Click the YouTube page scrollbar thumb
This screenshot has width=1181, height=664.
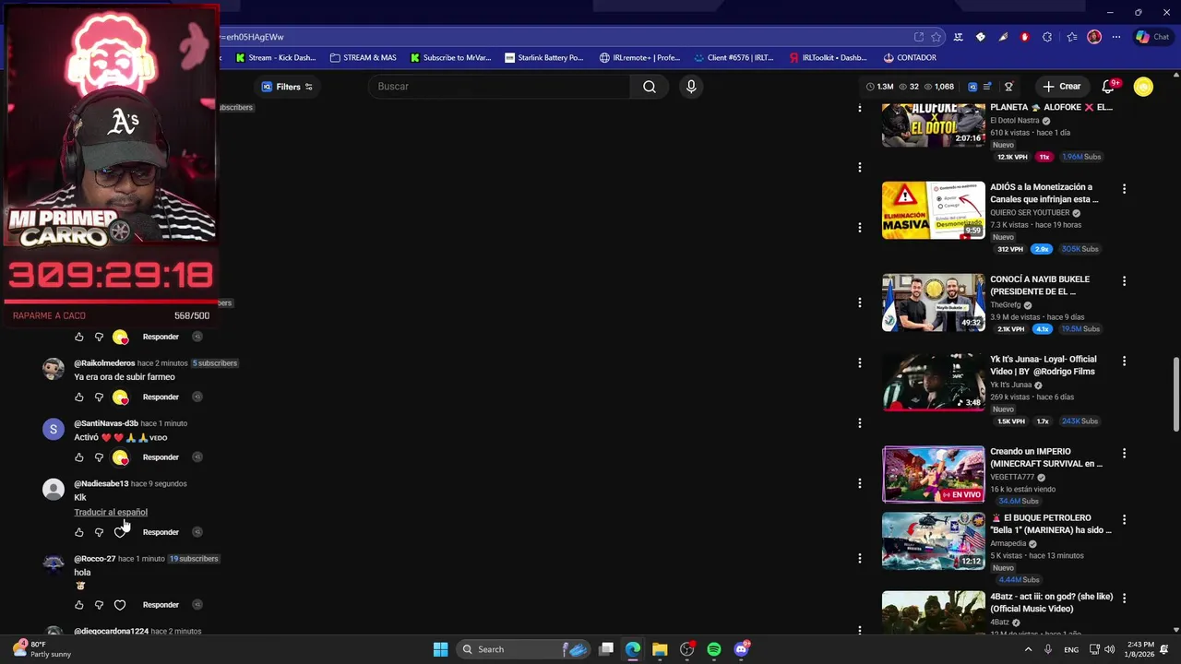pos(1175,395)
